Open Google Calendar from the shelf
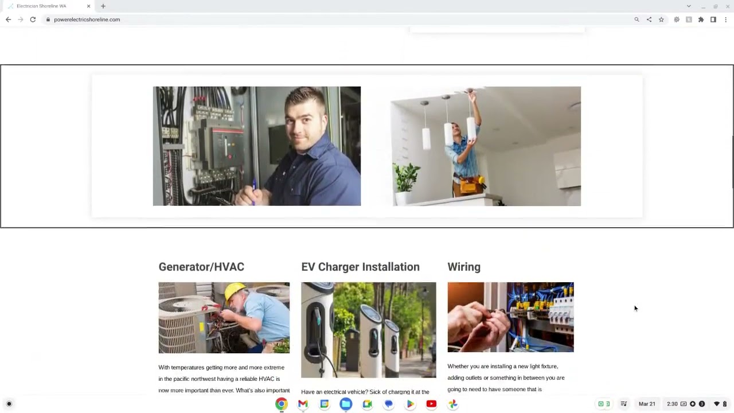Image resolution: width=734 pixels, height=413 pixels. (324, 404)
